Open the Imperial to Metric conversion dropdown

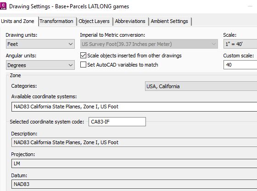pos(149,44)
